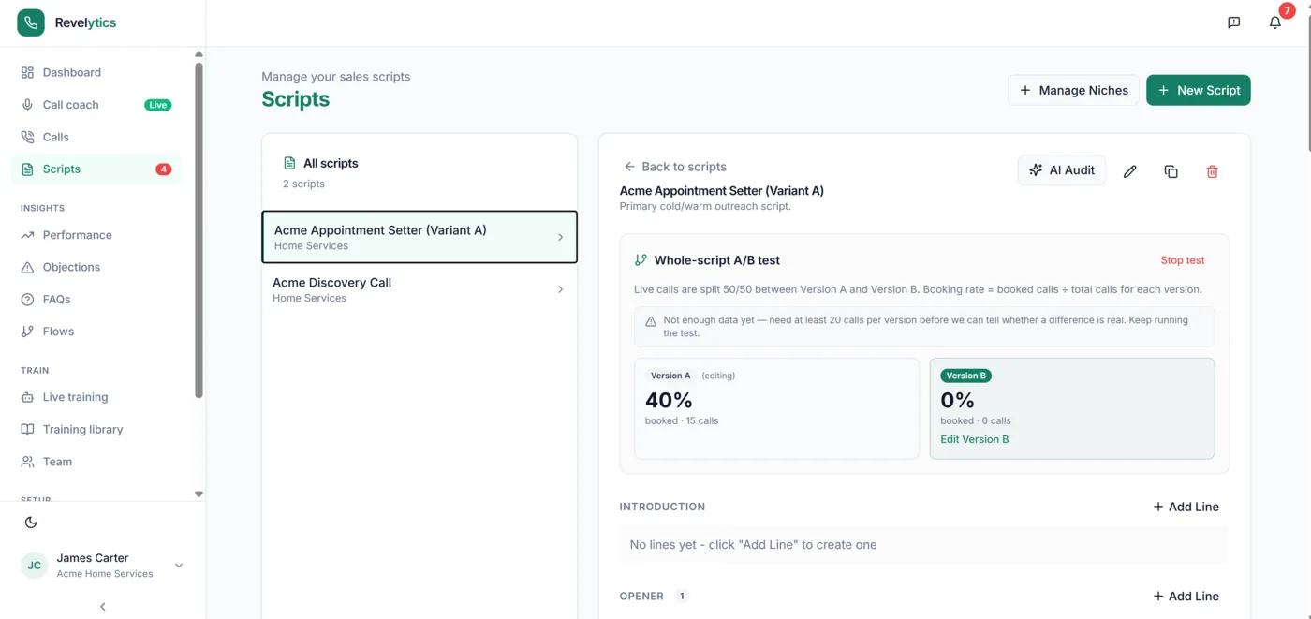Select the Version B card

click(x=1072, y=408)
